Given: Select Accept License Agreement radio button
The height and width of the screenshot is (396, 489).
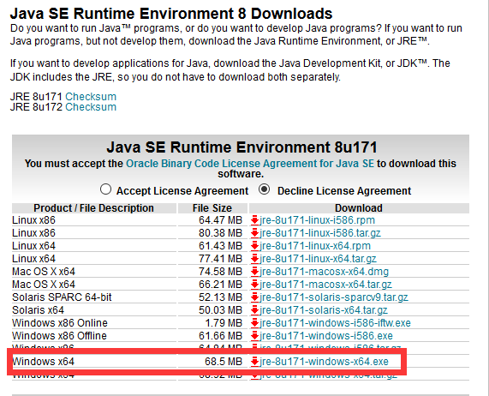Looking at the screenshot, I should tap(105, 189).
